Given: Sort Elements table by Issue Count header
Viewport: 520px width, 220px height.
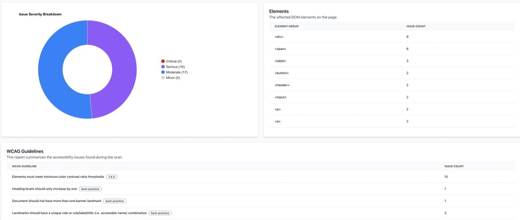Looking at the screenshot, I should 416,26.
